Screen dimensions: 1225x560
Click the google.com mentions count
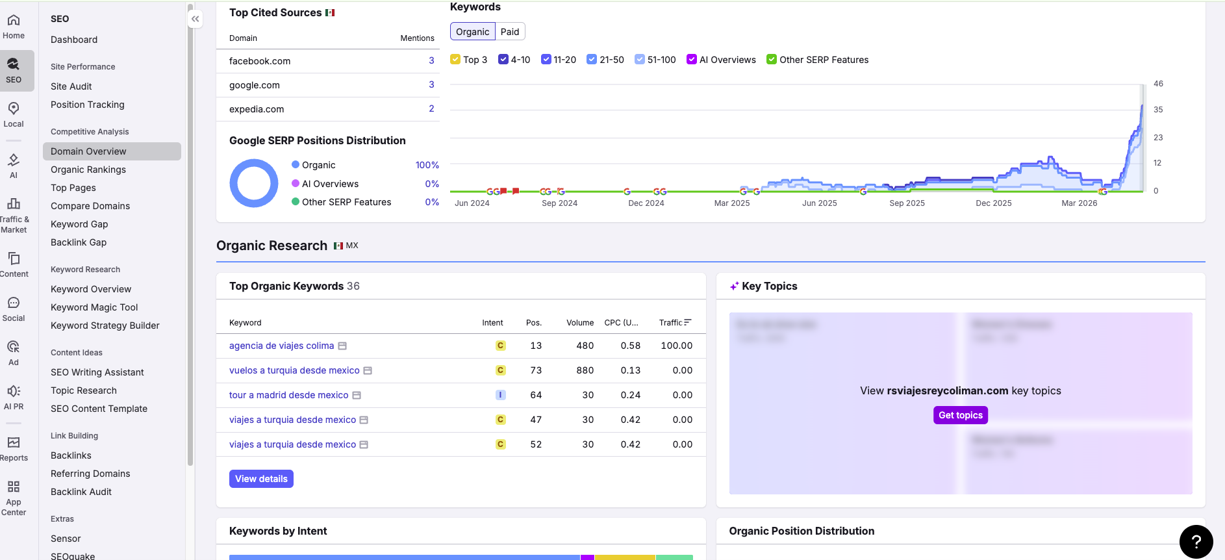pos(431,84)
